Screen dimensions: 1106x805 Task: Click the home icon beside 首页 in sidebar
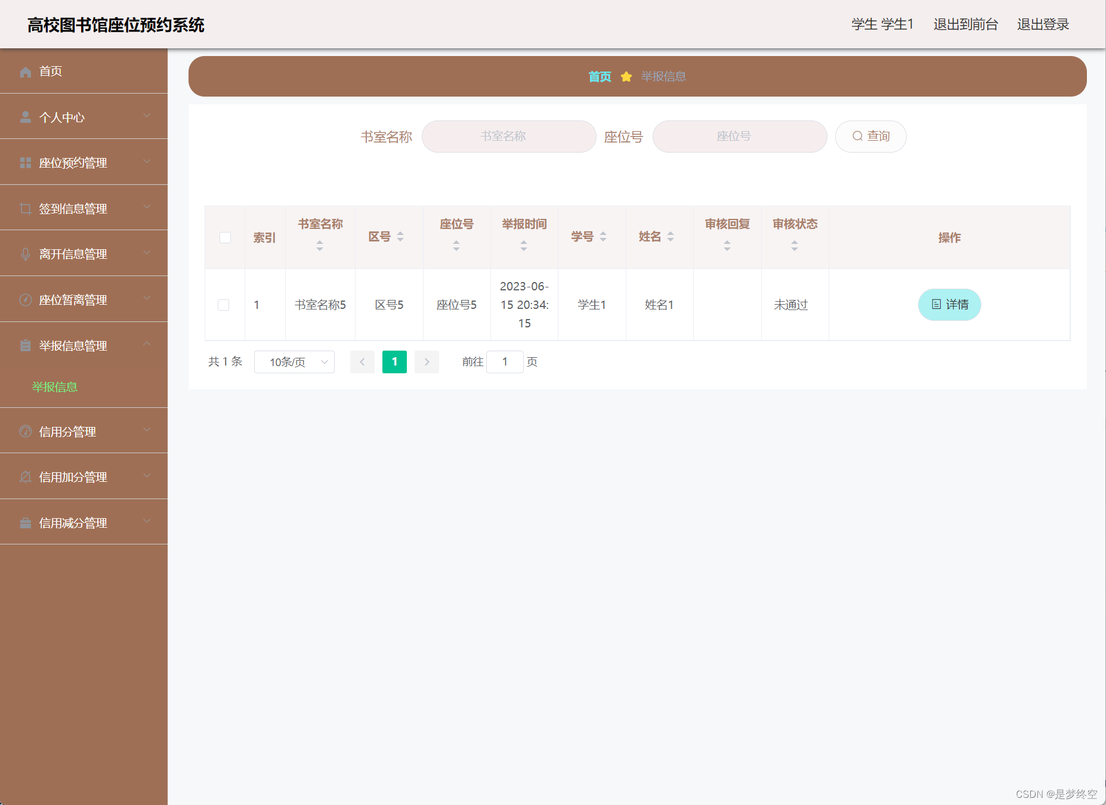click(25, 72)
